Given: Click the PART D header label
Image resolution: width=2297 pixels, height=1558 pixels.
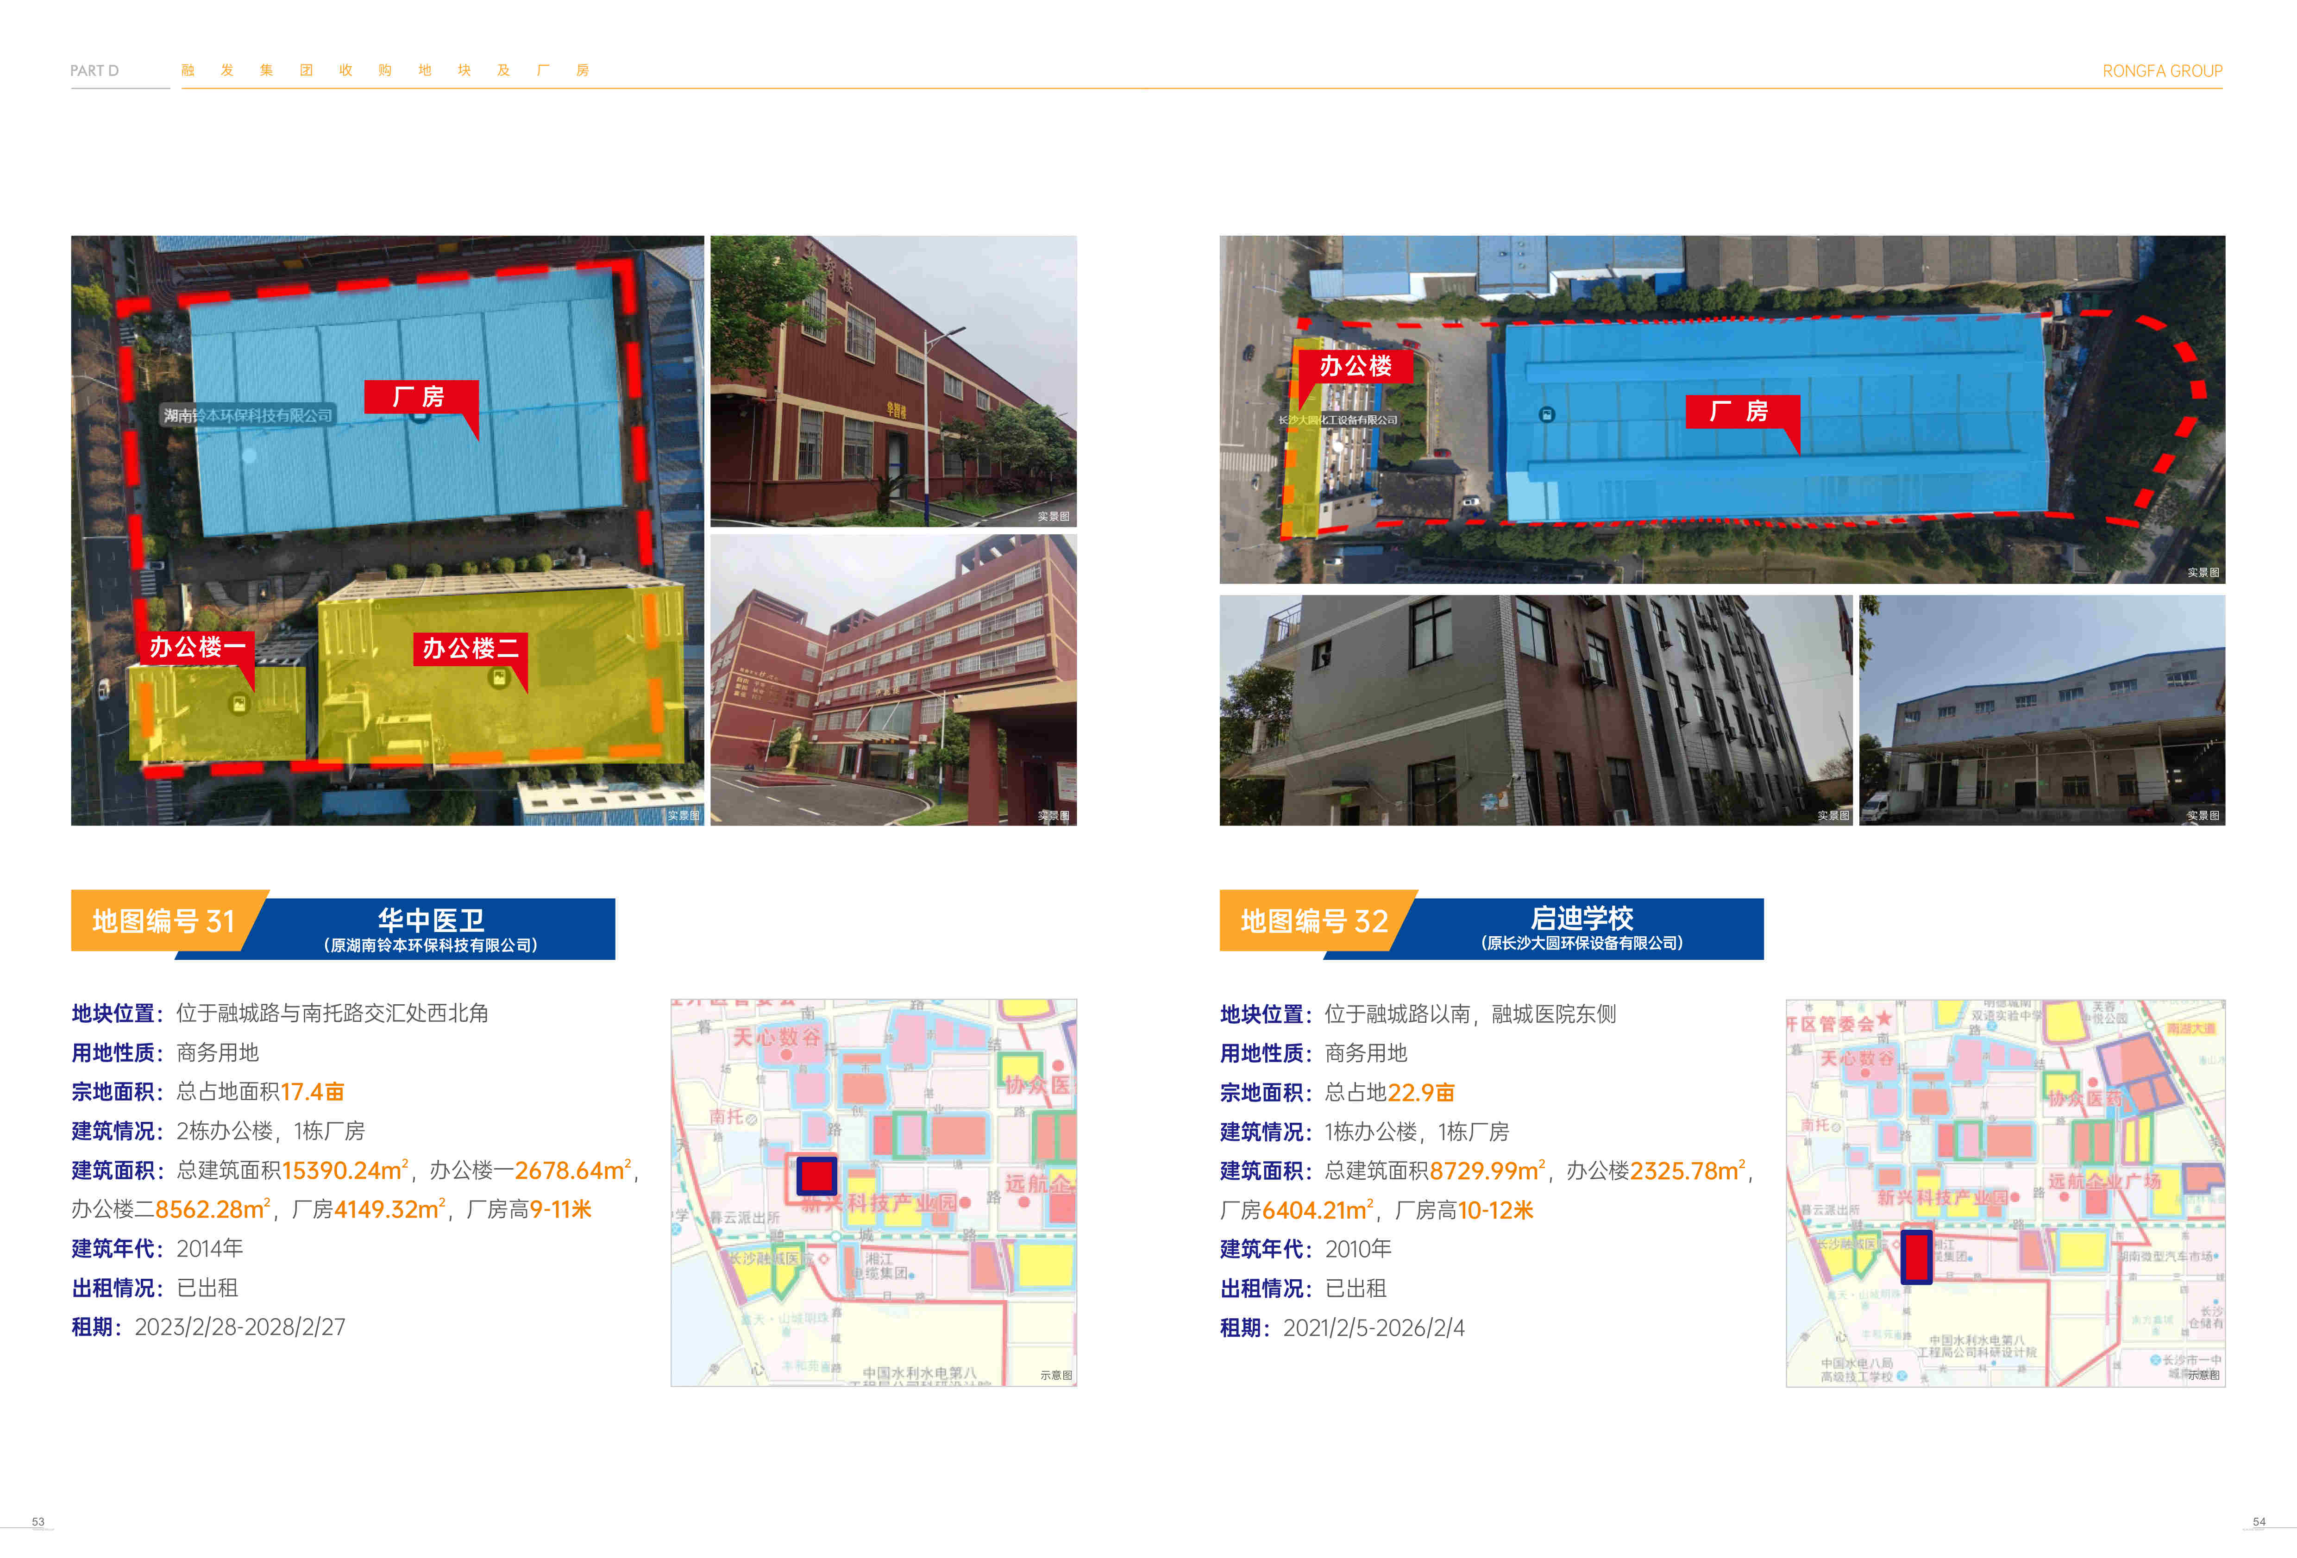Looking at the screenshot, I should pyautogui.click(x=94, y=71).
